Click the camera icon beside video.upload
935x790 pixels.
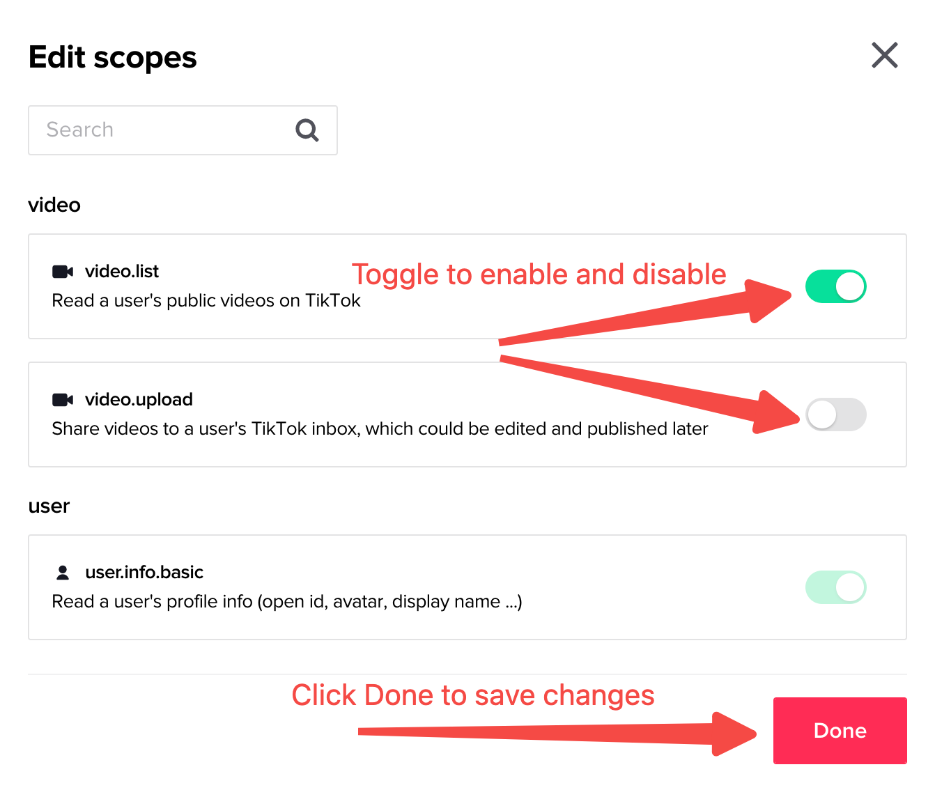click(x=63, y=400)
